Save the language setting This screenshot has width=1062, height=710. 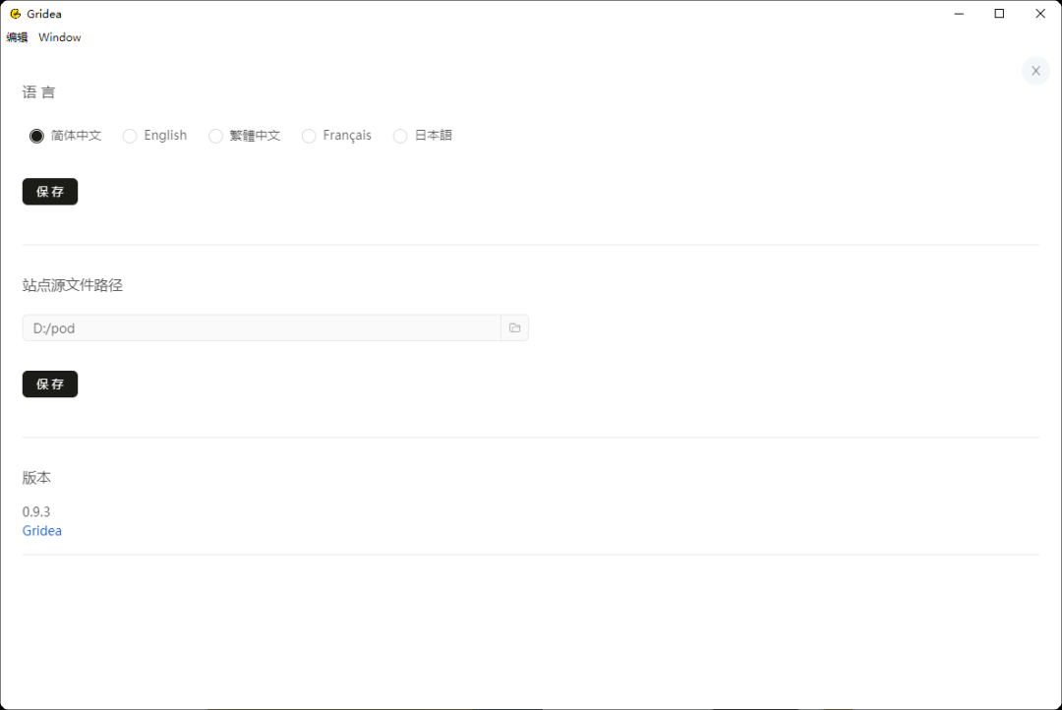(x=49, y=191)
